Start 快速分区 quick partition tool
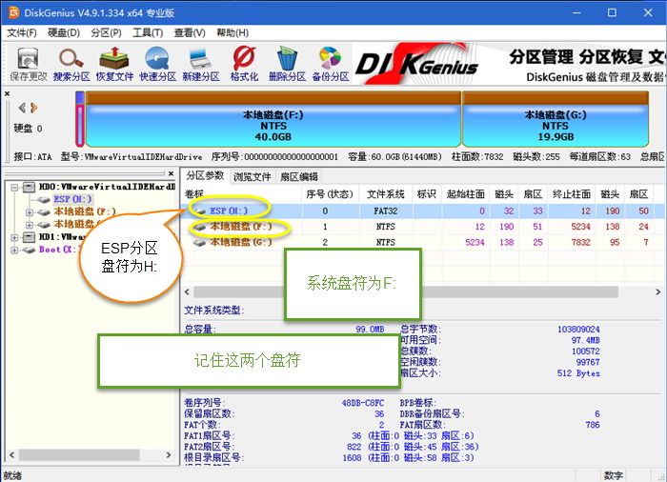 point(158,64)
